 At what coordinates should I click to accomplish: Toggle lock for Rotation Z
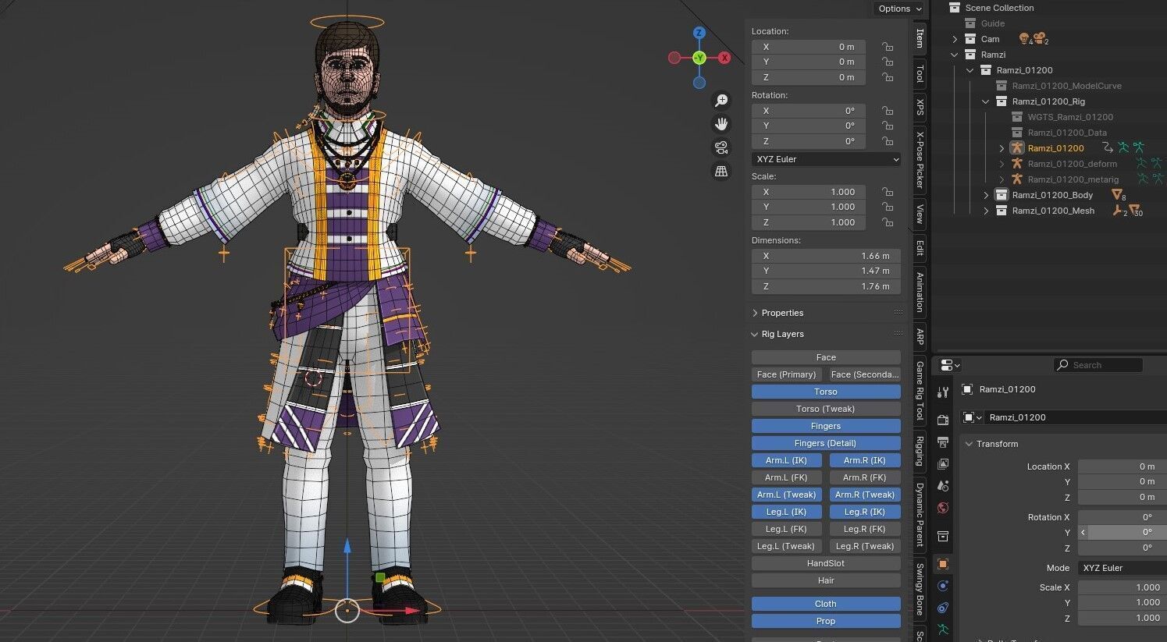click(x=888, y=141)
